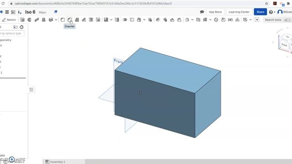Select the Draft tool
This screenshot has height=164, width=292.
pos(77,20)
